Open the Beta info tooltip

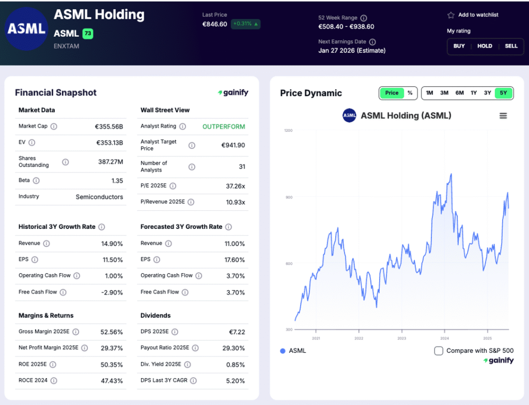[36, 180]
